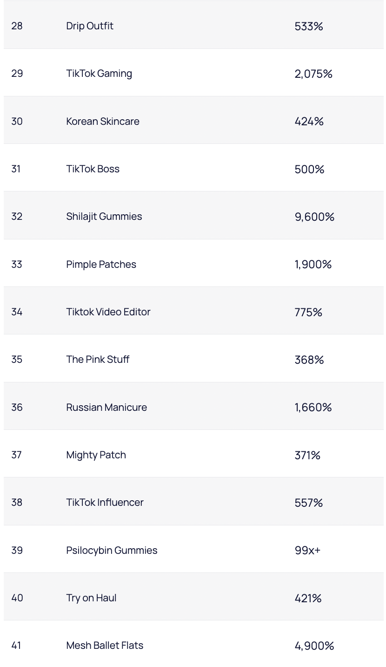
Task: Select the 99x+ growth figure
Action: (x=308, y=550)
